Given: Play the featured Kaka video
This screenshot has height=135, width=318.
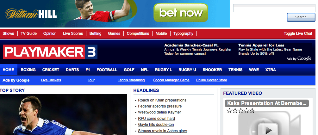Looking at the screenshot, I should coord(269,129).
